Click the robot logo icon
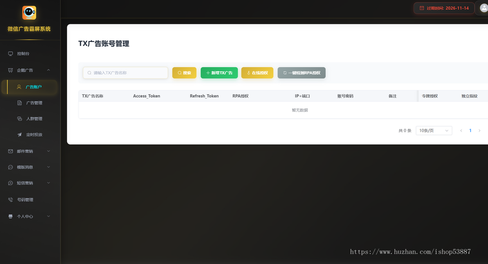 [x=29, y=13]
